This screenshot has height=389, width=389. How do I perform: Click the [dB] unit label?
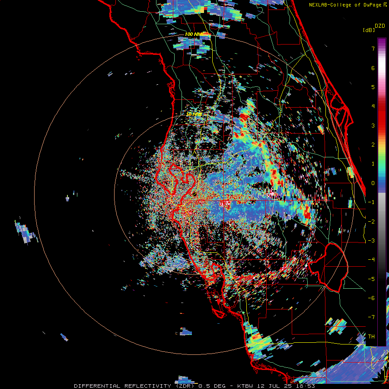[x=369, y=30]
